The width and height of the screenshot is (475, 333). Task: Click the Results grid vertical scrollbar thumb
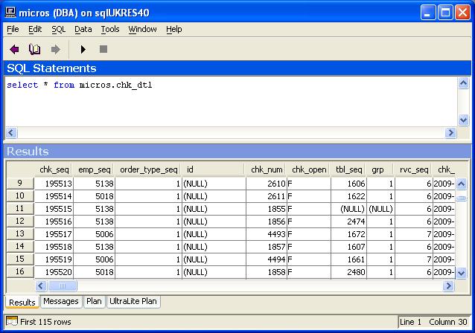(x=461, y=198)
